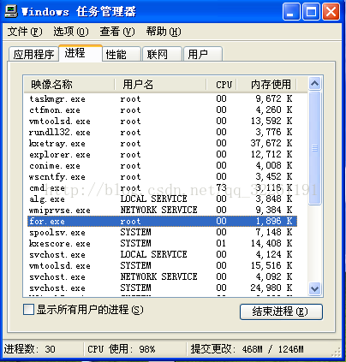Viewport: 346px width, 362px height.
Task: Switch to the 性能 tab
Action: coord(122,54)
